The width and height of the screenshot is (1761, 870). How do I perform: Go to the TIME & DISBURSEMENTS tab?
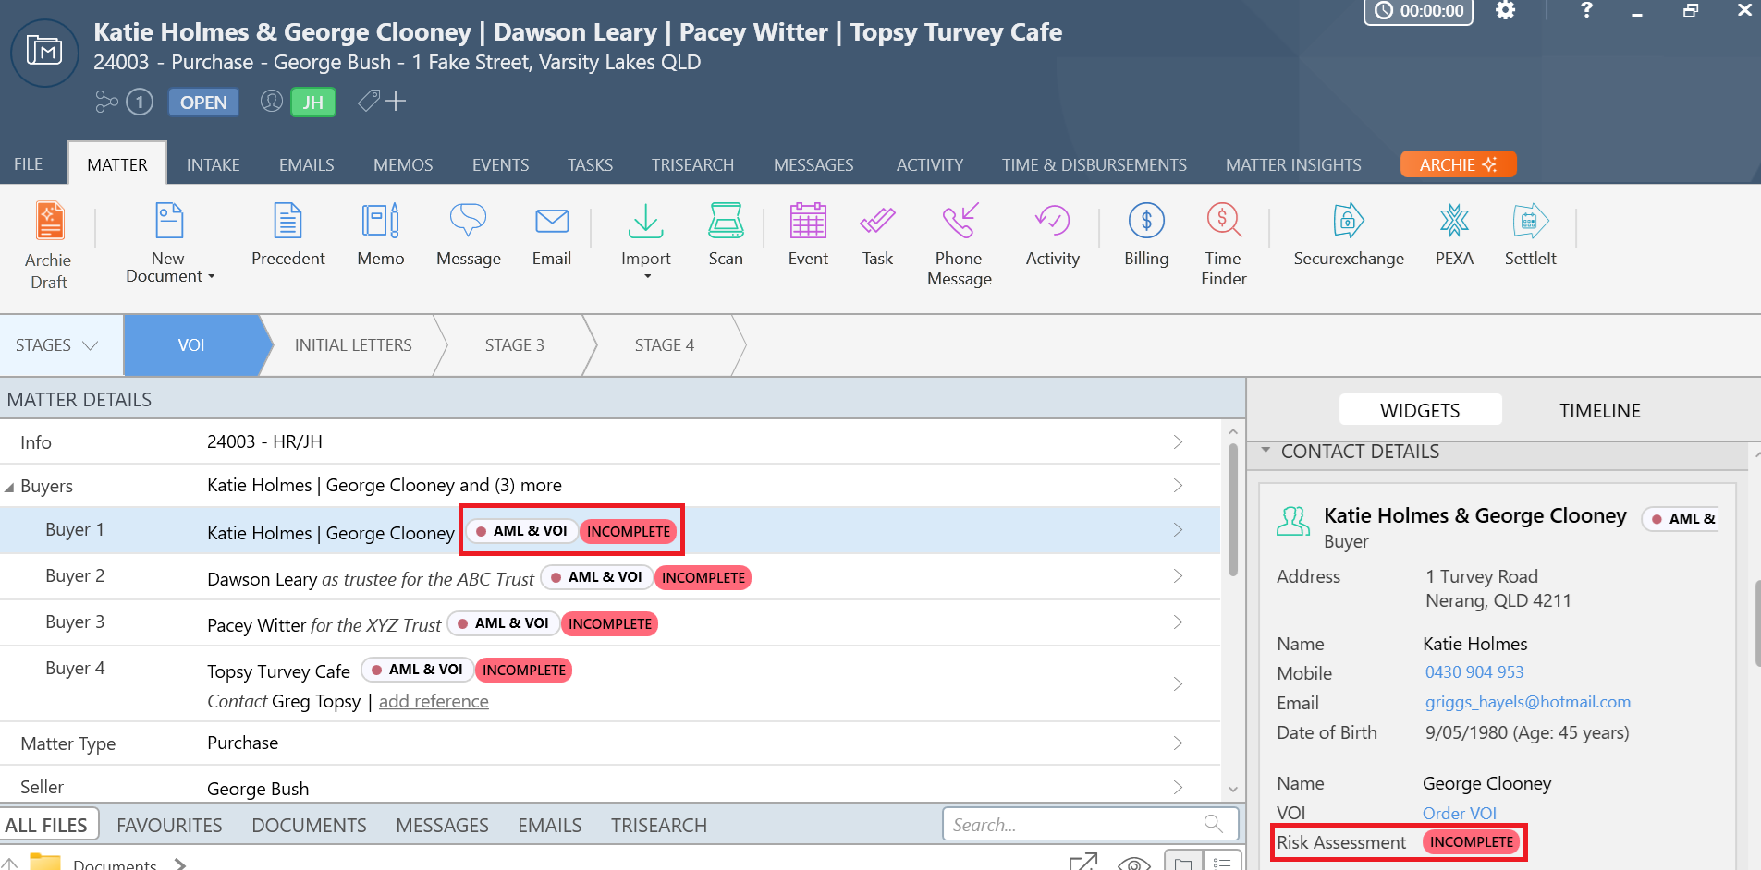point(1095,164)
